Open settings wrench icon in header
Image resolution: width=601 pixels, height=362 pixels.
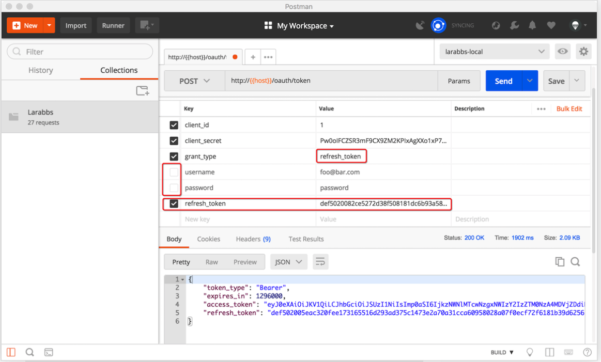(x=514, y=25)
